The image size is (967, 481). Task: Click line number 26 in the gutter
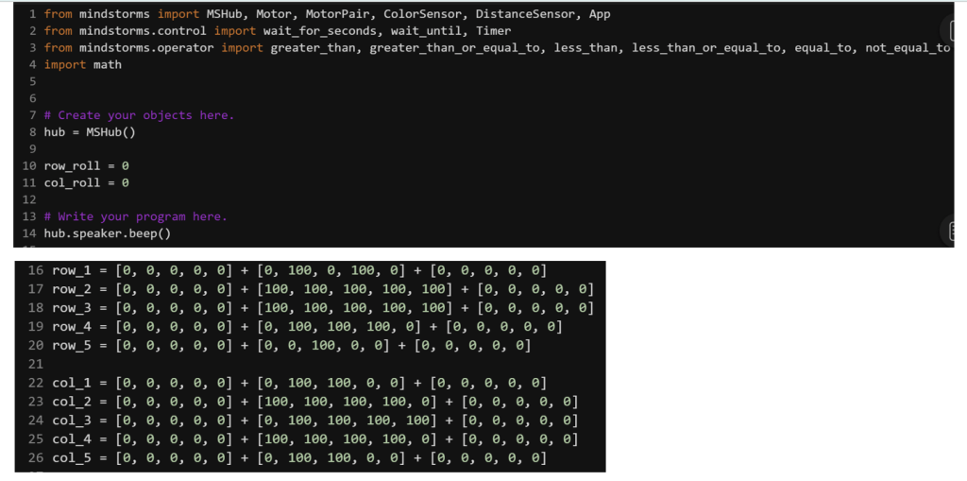tap(36, 458)
